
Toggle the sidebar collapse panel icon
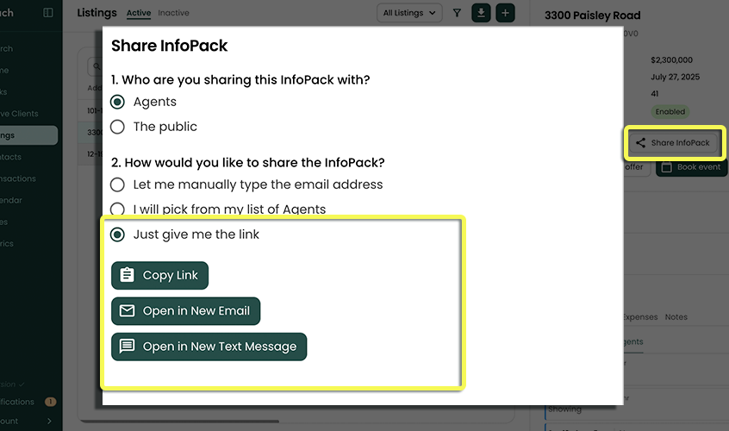(x=48, y=13)
